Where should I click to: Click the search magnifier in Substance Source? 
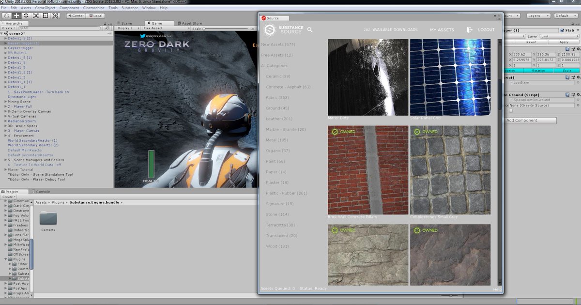[x=310, y=30]
